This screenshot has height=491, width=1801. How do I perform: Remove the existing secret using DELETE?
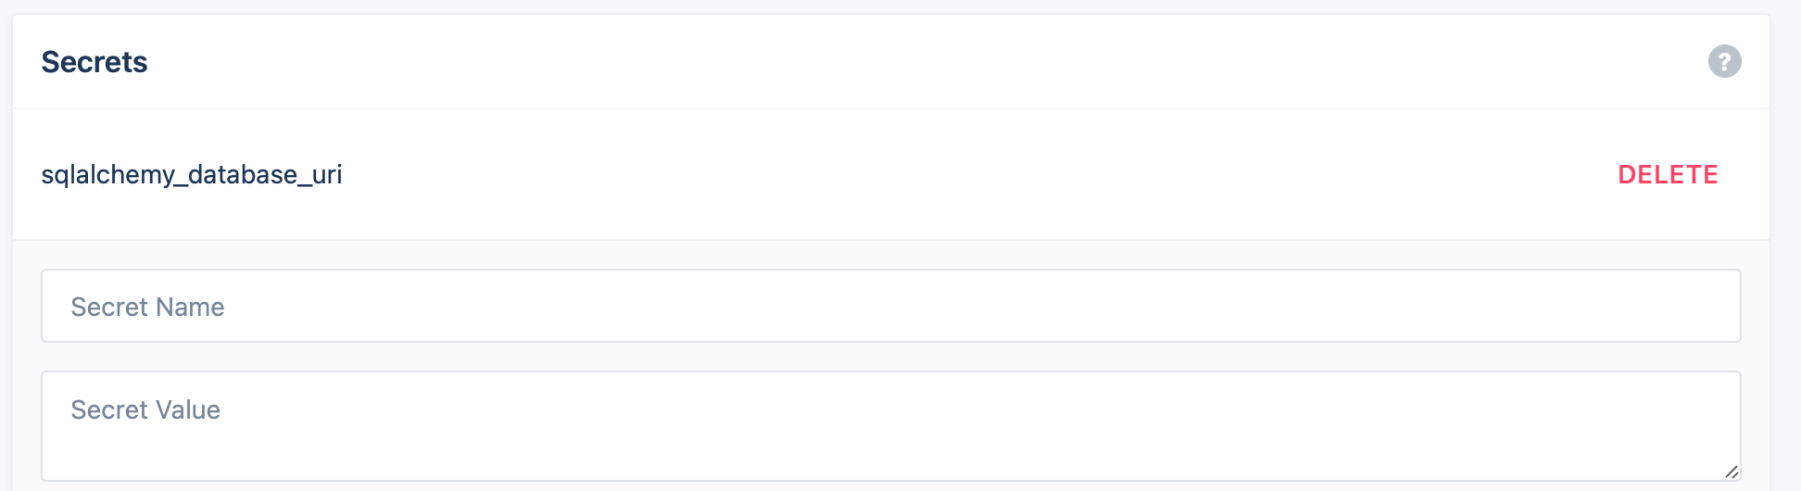click(x=1668, y=174)
